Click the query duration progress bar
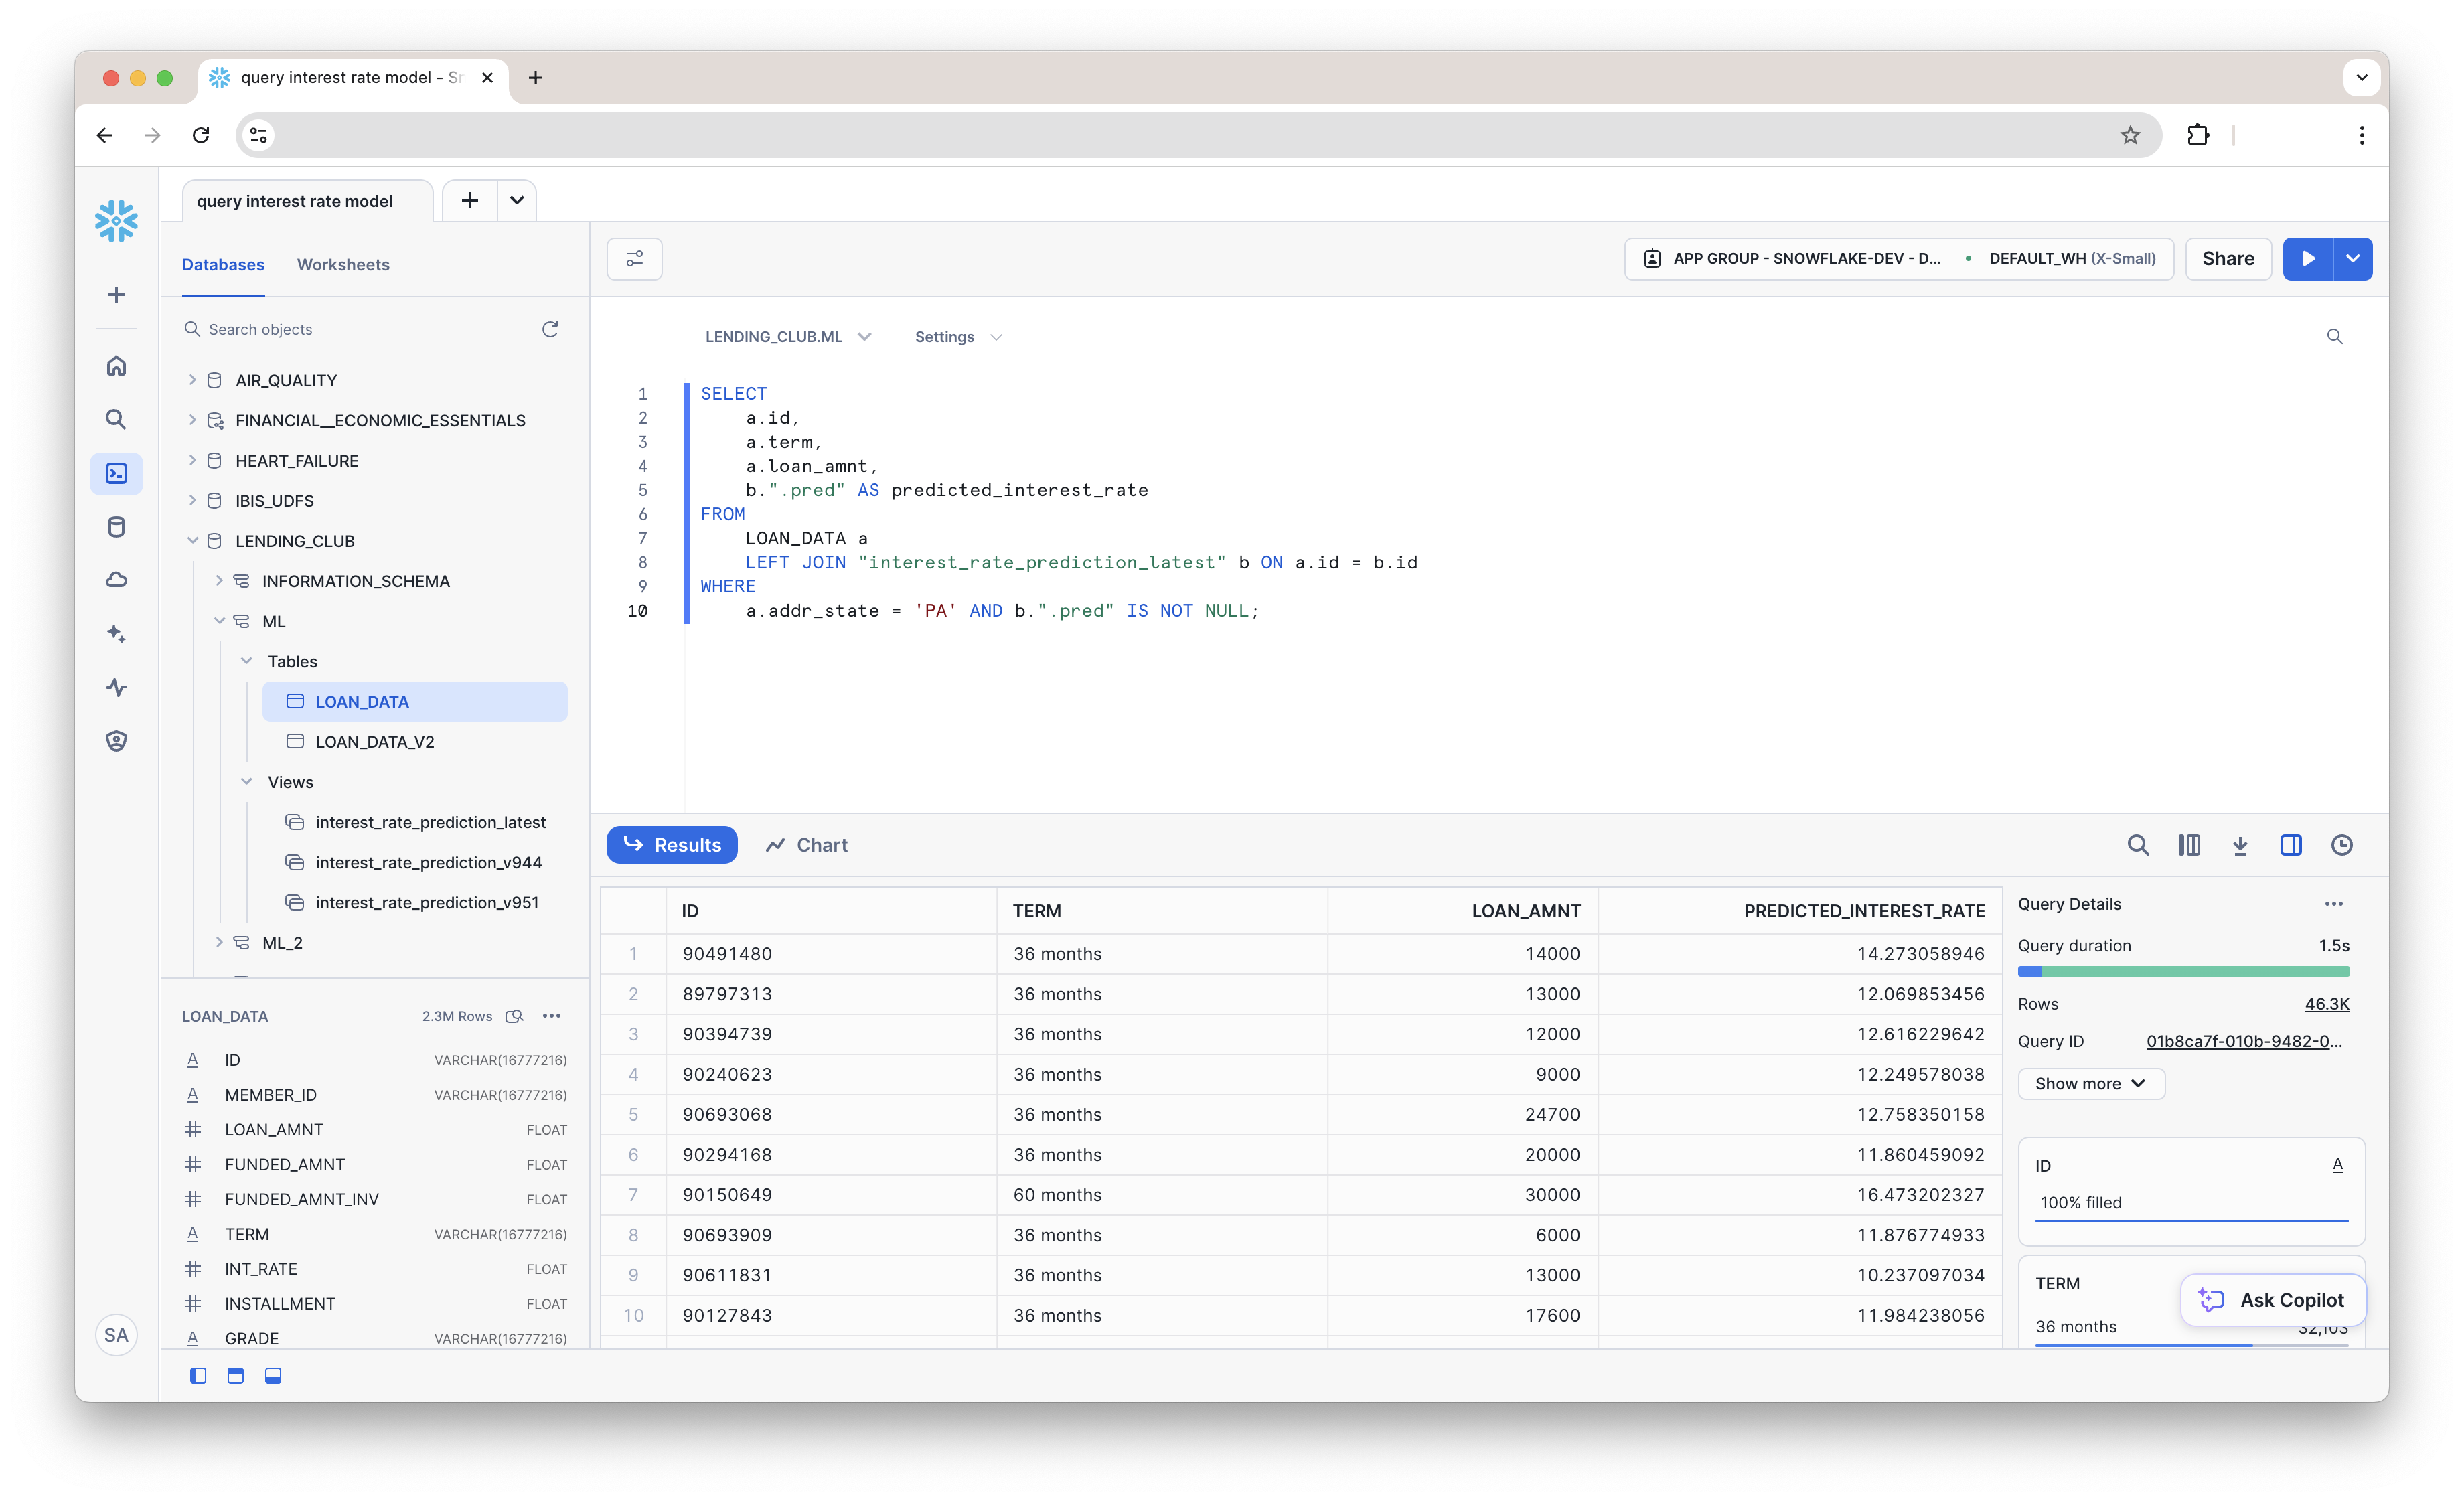 2184,971
